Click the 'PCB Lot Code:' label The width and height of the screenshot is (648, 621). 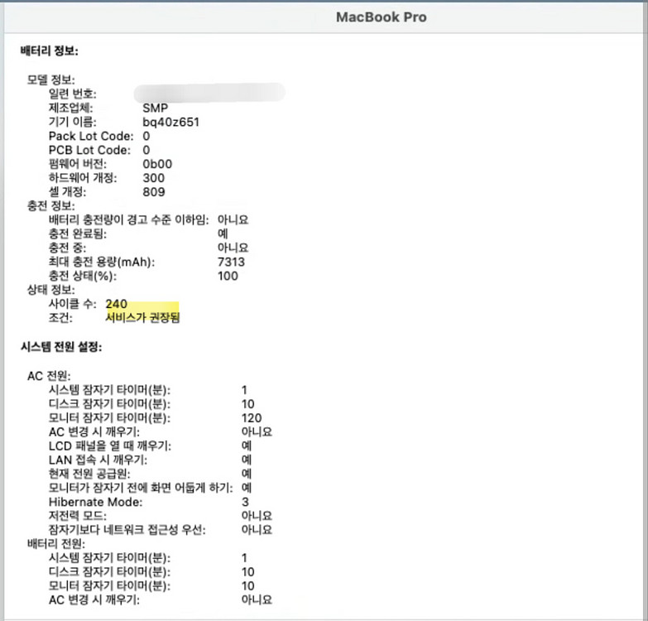[89, 150]
